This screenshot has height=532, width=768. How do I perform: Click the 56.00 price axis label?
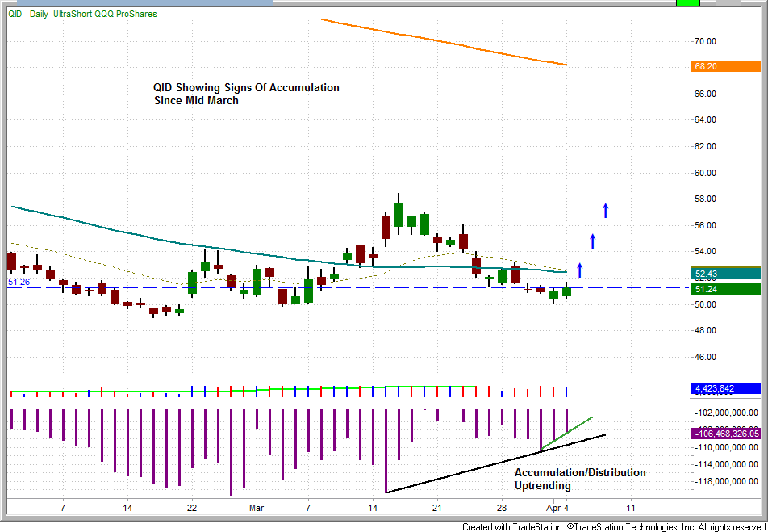point(705,225)
